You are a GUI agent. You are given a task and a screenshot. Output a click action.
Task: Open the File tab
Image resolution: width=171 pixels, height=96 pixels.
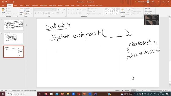(3, 5)
